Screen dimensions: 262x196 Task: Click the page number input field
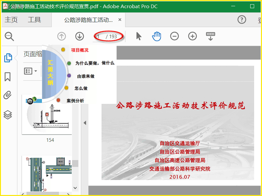pos(99,37)
